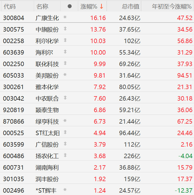194x195 pixels.
Task: Select stock name 湖南海利
Action: pyautogui.click(x=47, y=168)
